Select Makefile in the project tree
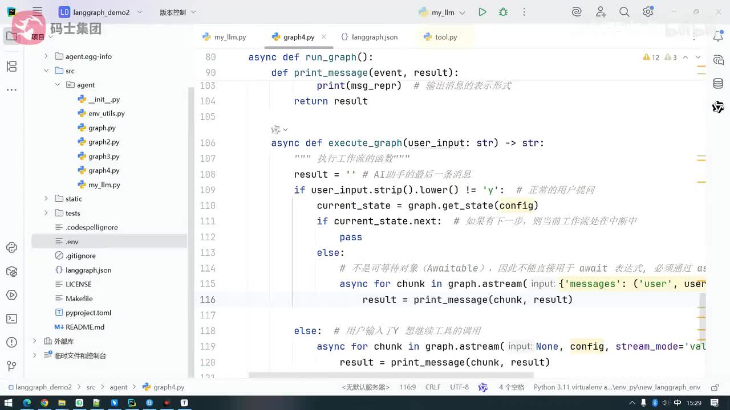 tap(79, 298)
